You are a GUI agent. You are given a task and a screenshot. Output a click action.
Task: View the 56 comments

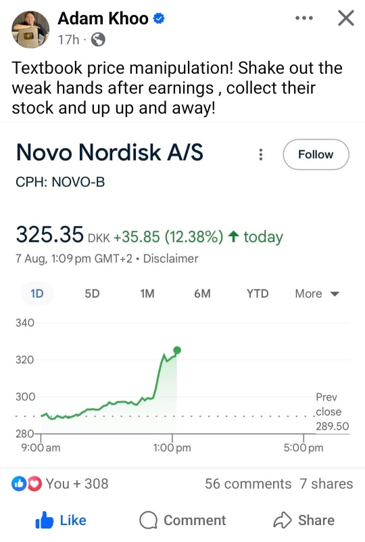[x=248, y=484]
